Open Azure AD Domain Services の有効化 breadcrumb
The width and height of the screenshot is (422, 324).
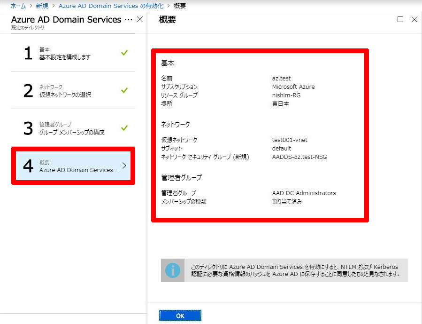click(x=111, y=6)
